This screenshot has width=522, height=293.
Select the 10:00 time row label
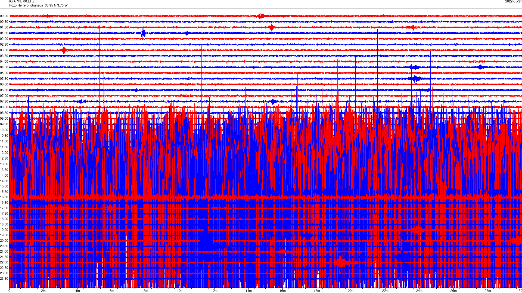(4, 130)
